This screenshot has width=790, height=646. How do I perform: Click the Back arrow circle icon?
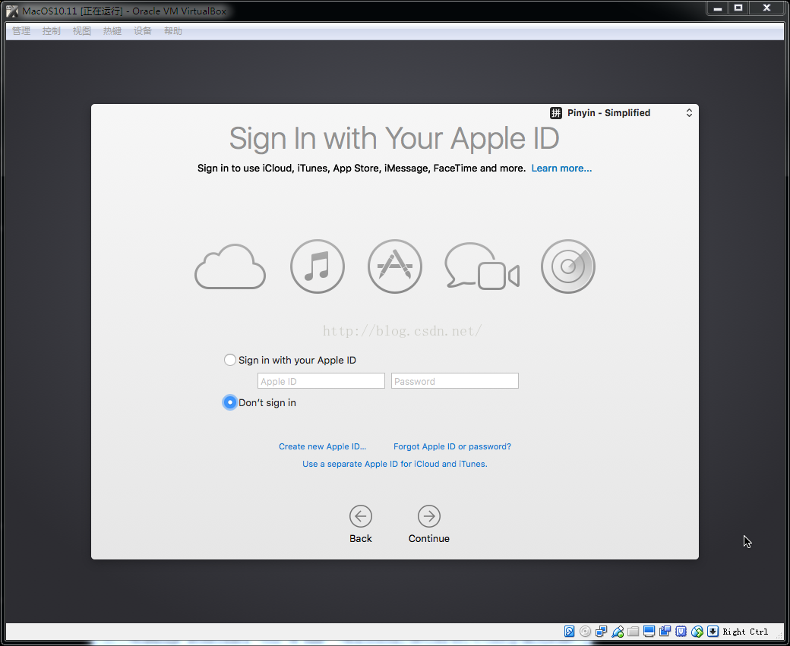(x=361, y=516)
